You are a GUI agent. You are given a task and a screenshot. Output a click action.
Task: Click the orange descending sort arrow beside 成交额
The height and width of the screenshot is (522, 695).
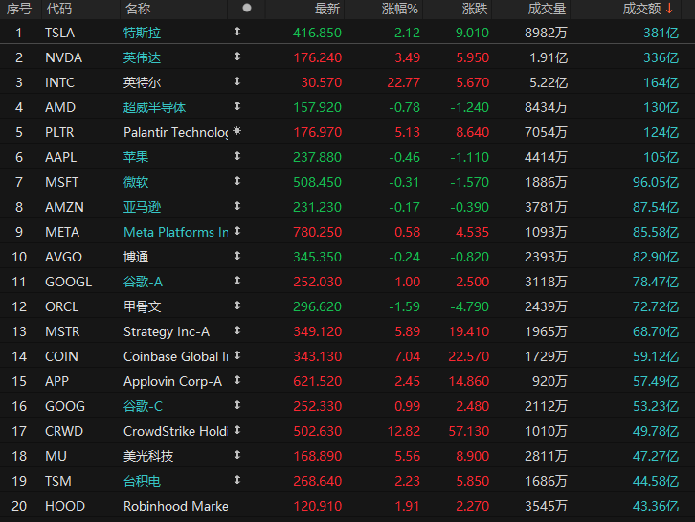pos(669,8)
